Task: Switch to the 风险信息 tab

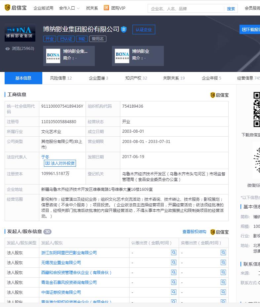Action: pyautogui.click(x=61, y=78)
